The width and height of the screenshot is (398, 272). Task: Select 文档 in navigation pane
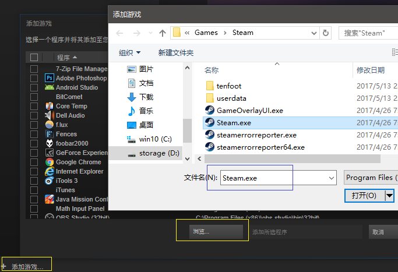pos(146,83)
